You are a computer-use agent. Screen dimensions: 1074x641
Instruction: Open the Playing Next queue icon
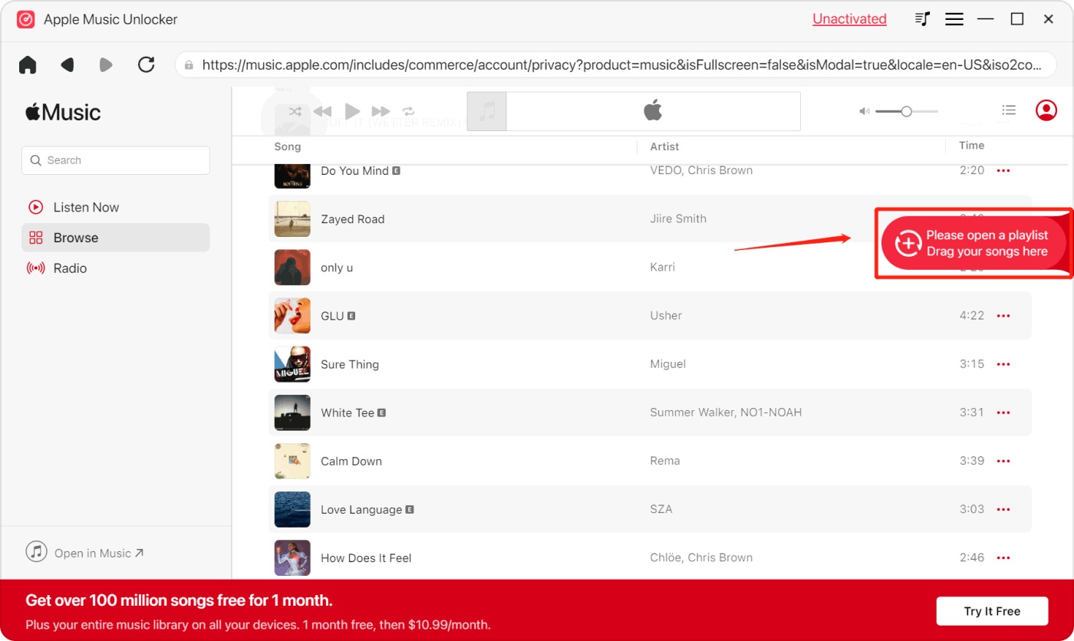(1010, 110)
